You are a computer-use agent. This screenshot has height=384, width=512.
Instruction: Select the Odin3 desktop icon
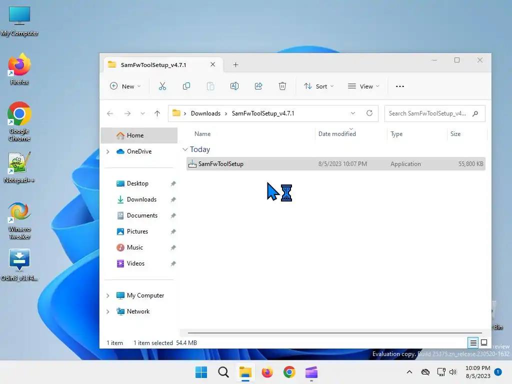pos(19,265)
